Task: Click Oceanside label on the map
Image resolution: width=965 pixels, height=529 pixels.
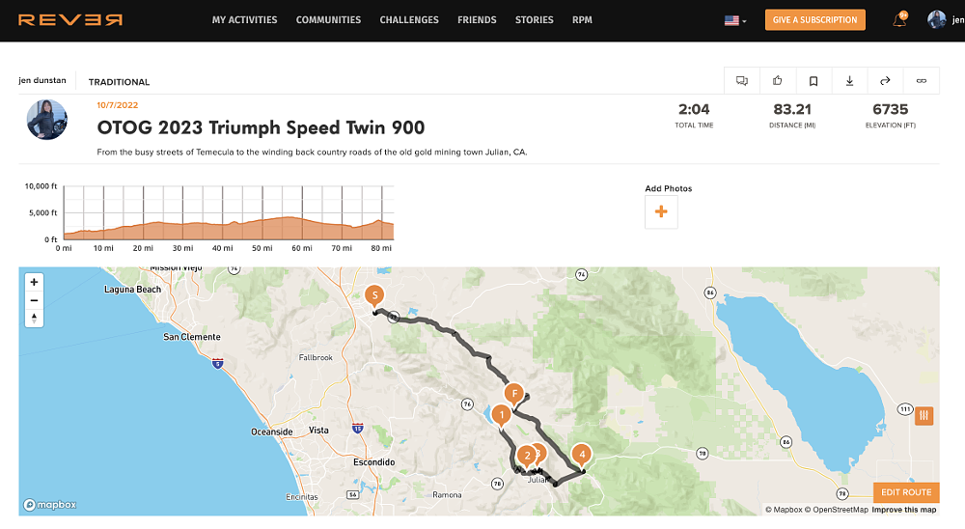Action: (x=271, y=432)
